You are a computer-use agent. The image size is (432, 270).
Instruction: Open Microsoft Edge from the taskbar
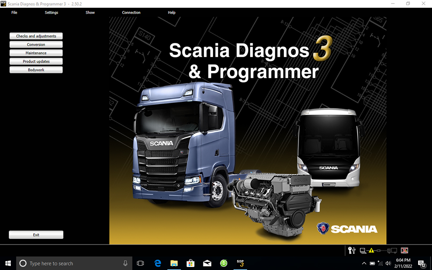(158, 264)
